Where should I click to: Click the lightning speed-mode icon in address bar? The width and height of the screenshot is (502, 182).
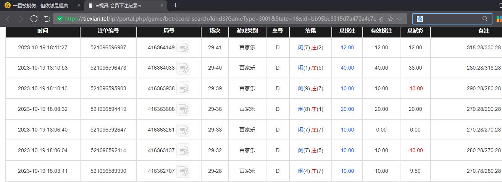(381, 19)
